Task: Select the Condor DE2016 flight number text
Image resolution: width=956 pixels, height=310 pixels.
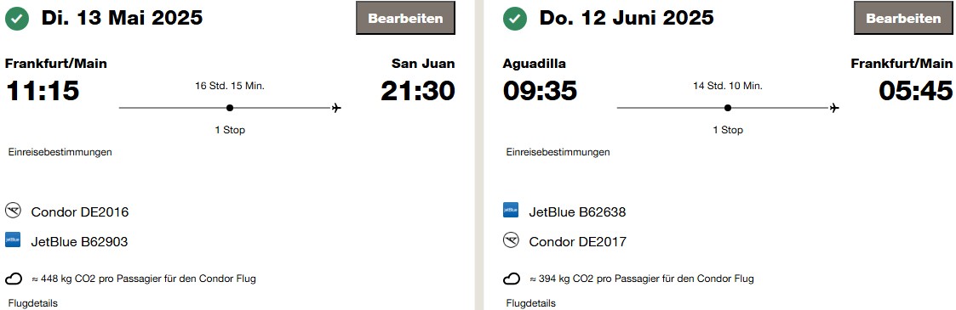Action: (80, 212)
